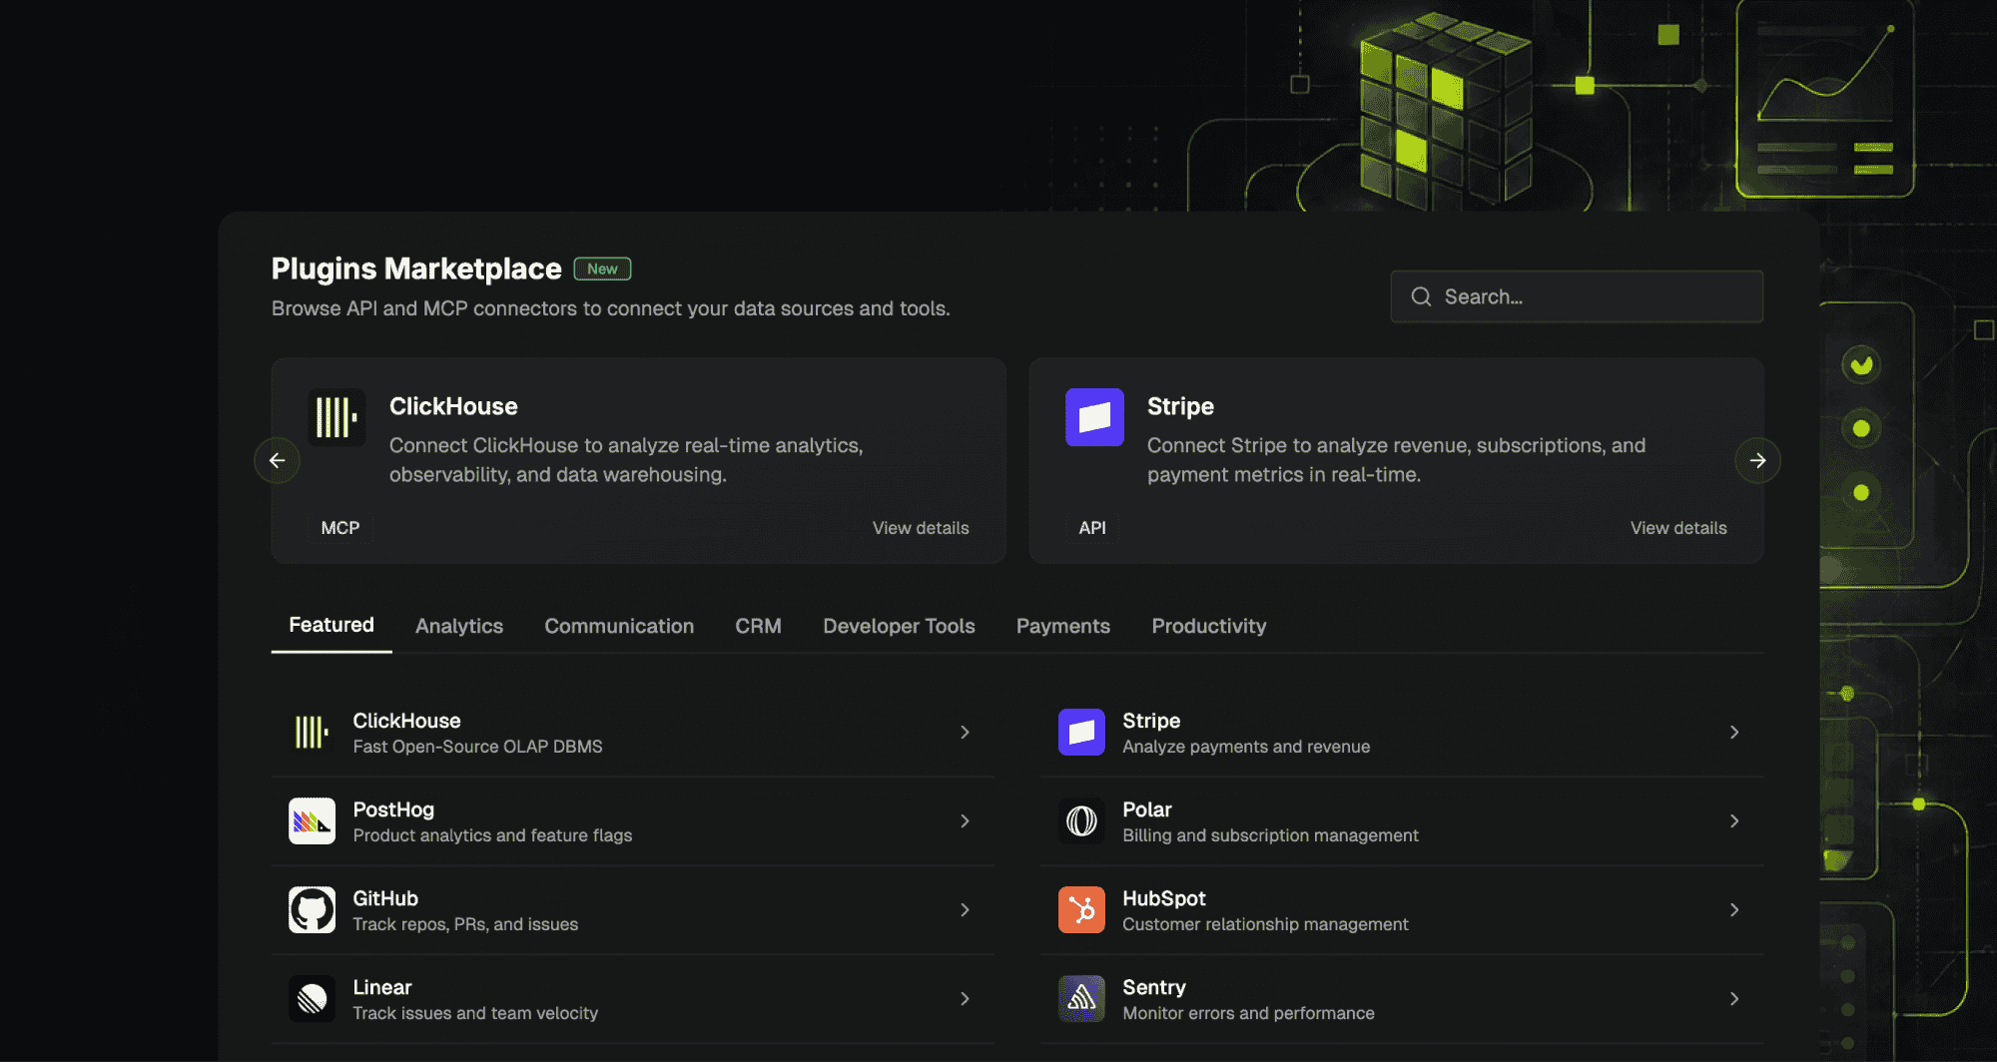
Task: Click the Sentry logo icon
Action: click(x=1081, y=998)
